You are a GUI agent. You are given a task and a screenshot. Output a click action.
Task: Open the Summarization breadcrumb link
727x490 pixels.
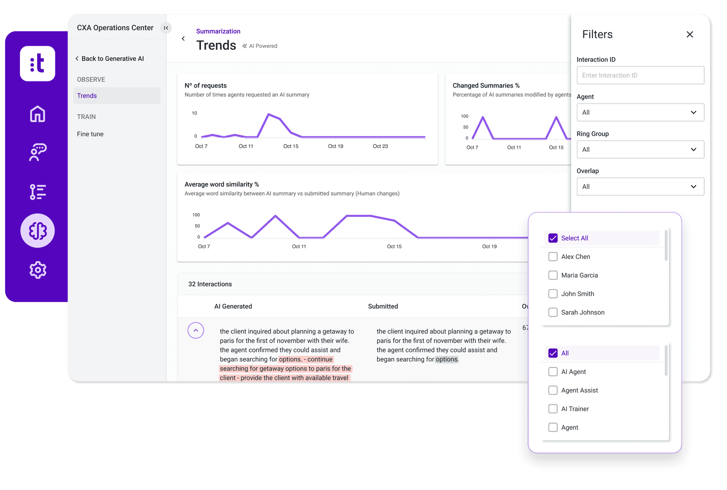click(x=218, y=31)
